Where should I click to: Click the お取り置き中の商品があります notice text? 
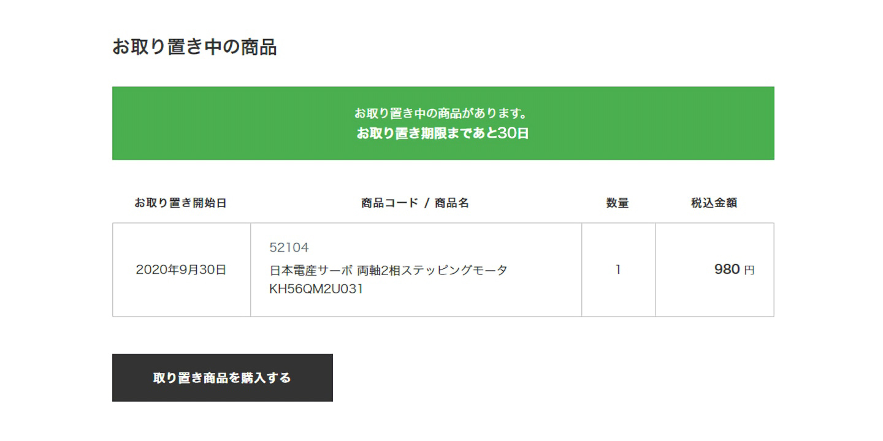click(x=441, y=113)
